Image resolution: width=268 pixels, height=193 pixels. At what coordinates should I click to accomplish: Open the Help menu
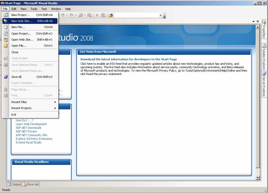tap(68, 9)
